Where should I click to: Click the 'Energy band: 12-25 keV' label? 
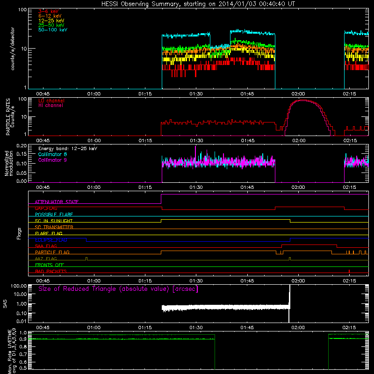[68, 149]
